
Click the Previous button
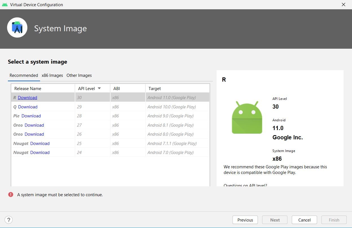(x=245, y=220)
